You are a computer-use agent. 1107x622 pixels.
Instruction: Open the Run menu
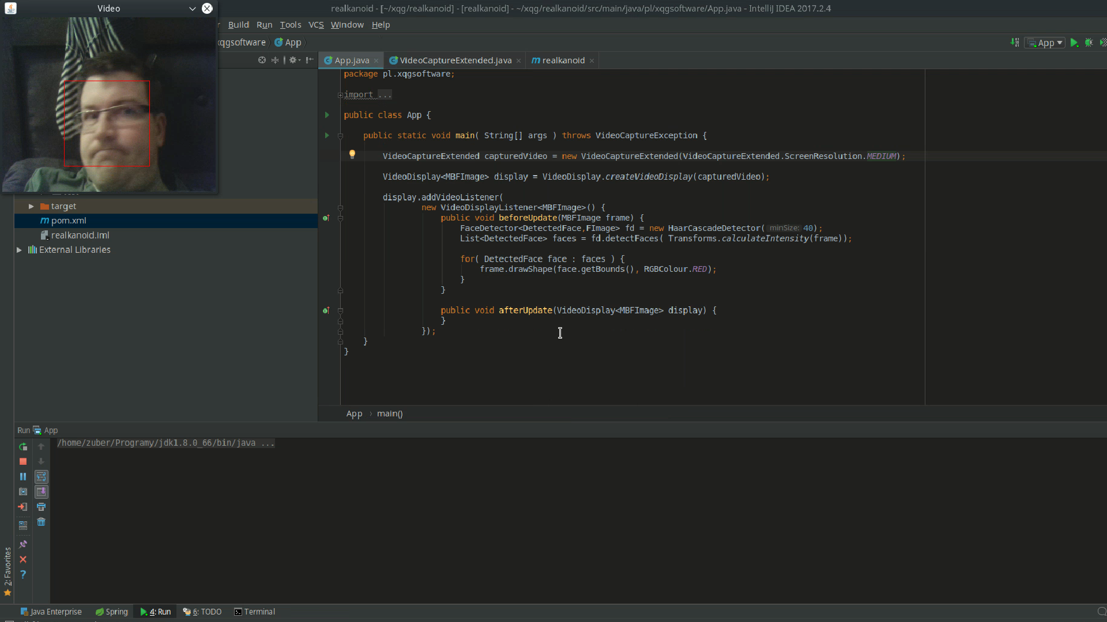click(264, 25)
